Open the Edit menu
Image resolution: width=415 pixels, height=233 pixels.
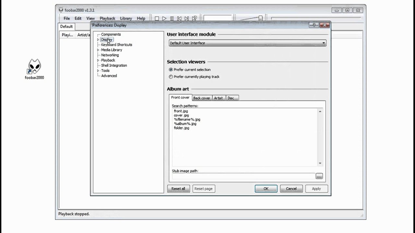point(78,18)
